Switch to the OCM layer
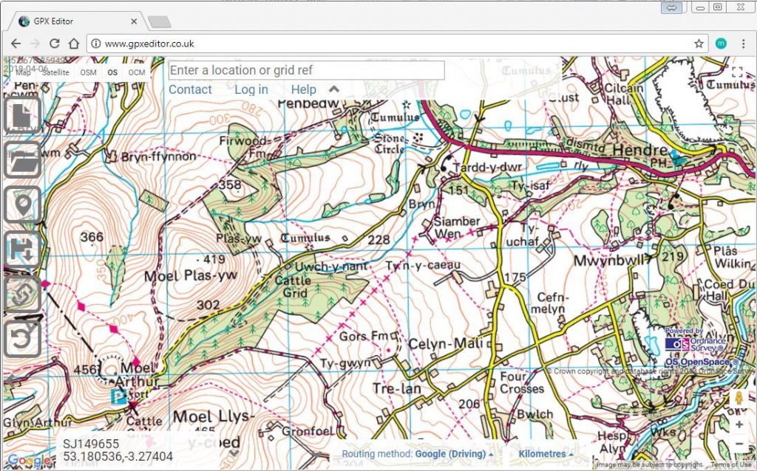The height and width of the screenshot is (471, 757). coord(137,72)
